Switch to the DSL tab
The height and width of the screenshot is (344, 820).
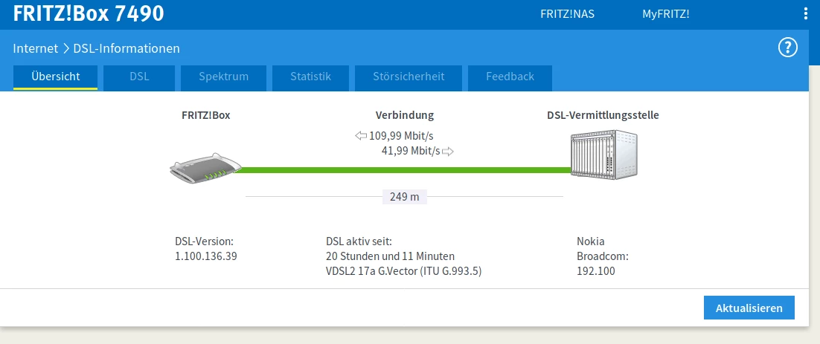139,77
